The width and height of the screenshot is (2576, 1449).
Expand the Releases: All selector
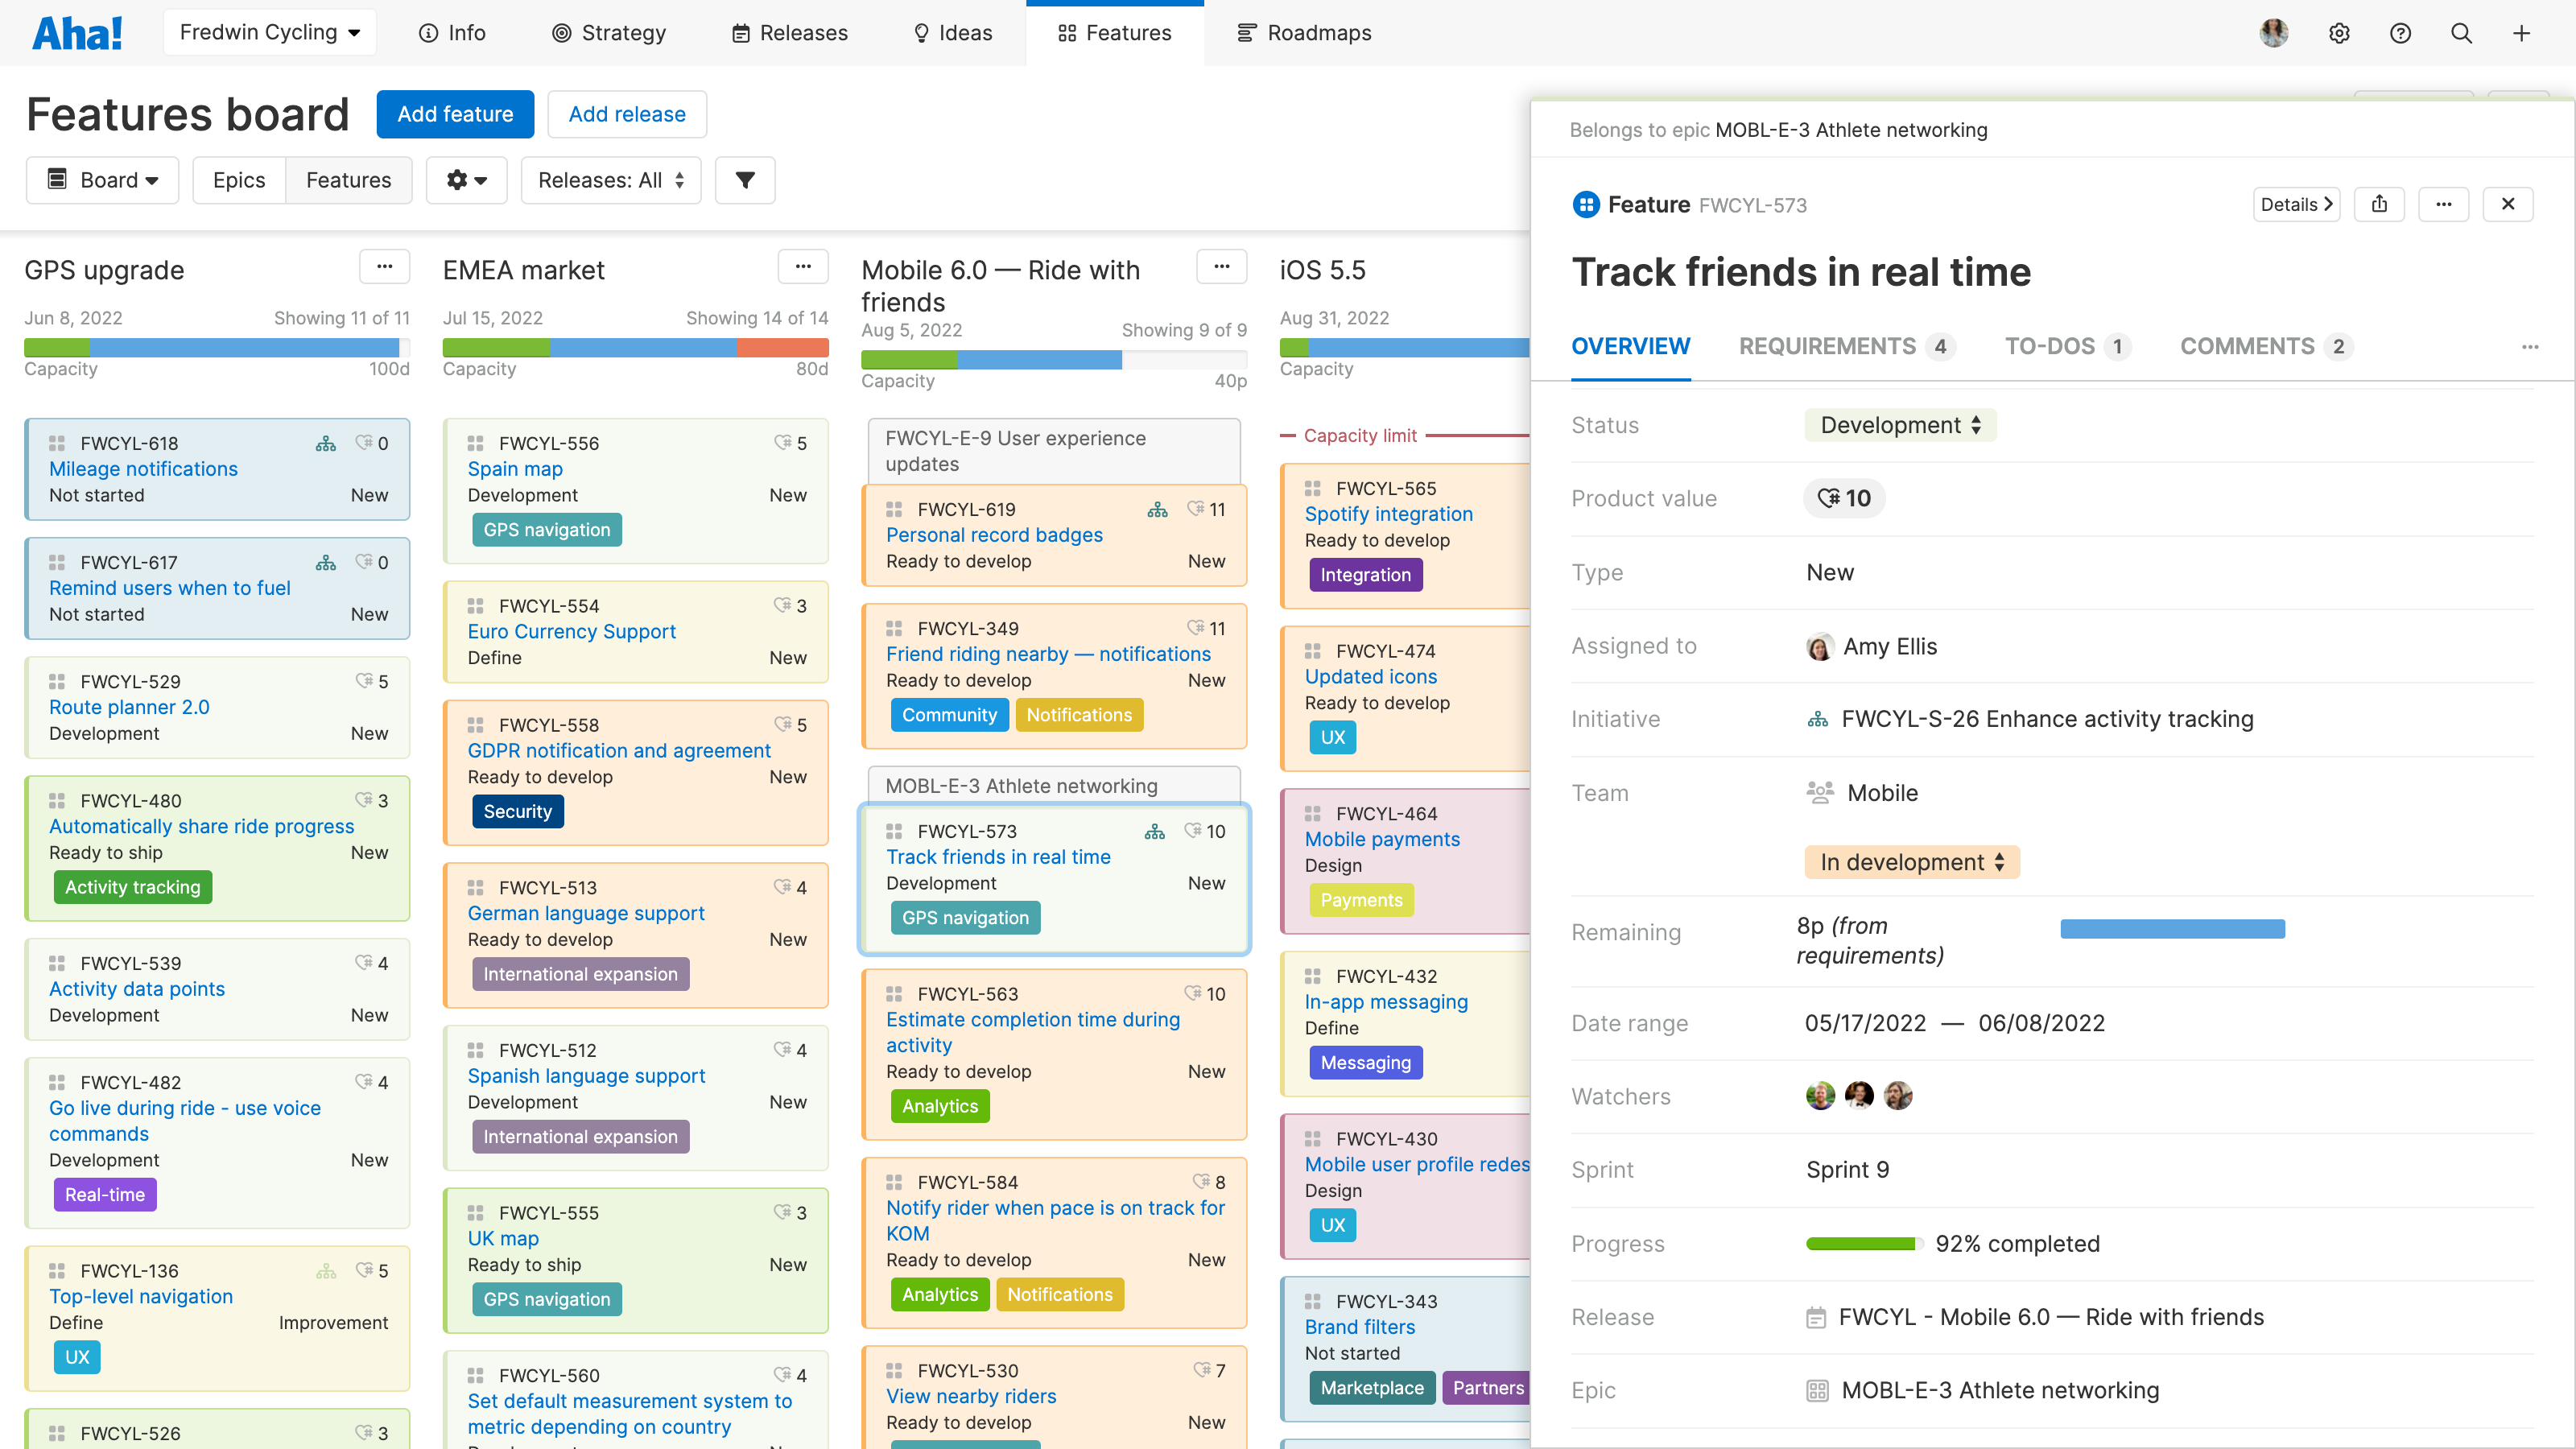click(x=610, y=180)
